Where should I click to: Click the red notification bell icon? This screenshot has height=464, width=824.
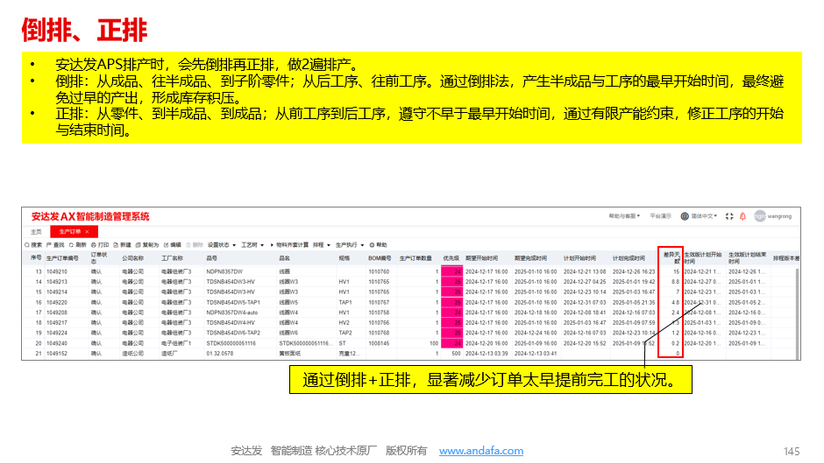point(742,216)
